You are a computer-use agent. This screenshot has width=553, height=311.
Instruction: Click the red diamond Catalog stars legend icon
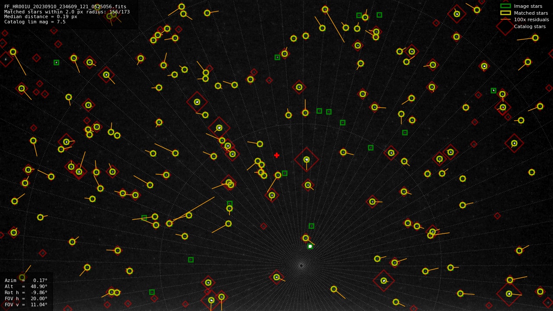pyautogui.click(x=505, y=26)
